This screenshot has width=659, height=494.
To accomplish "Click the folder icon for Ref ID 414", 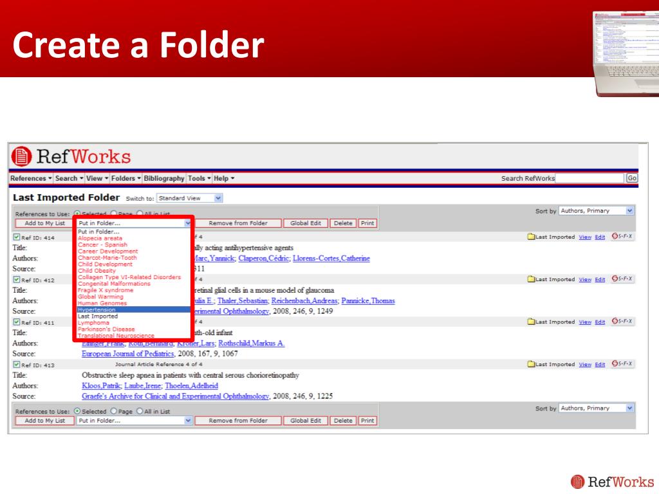I will point(531,237).
